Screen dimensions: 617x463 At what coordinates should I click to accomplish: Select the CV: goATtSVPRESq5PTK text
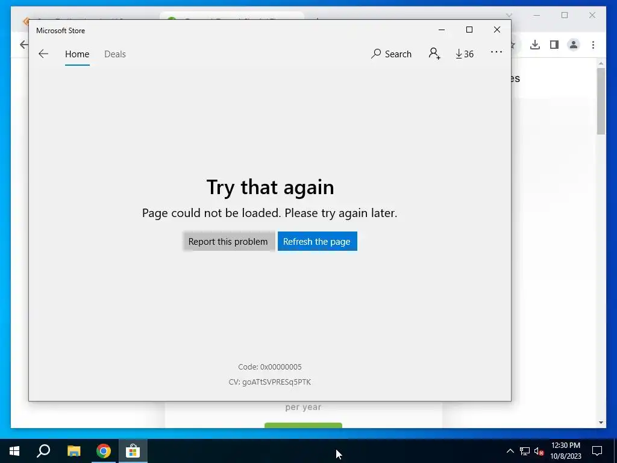pyautogui.click(x=270, y=382)
